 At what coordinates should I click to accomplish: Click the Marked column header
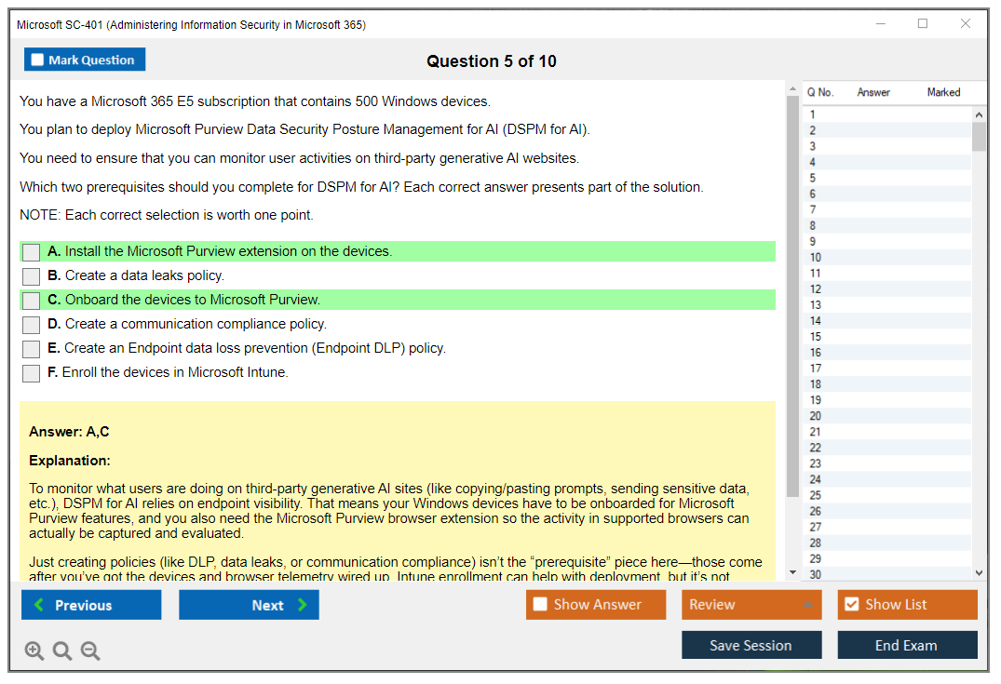943,92
